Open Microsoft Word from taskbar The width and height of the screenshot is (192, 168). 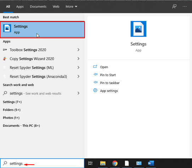[x=151, y=163]
